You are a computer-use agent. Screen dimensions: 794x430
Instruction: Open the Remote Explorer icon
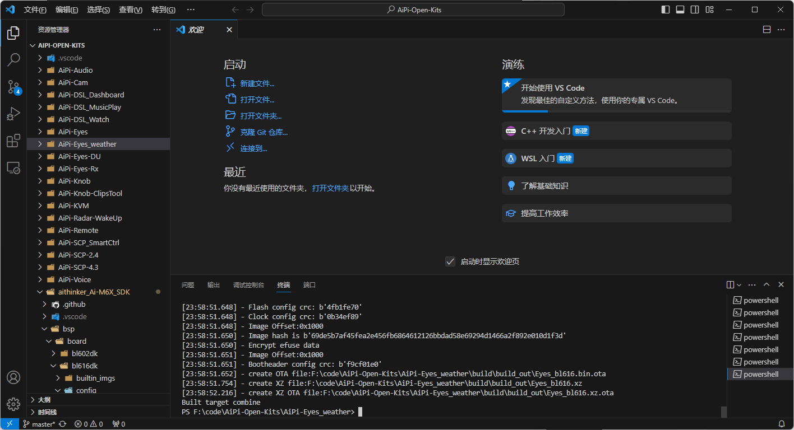pyautogui.click(x=13, y=167)
